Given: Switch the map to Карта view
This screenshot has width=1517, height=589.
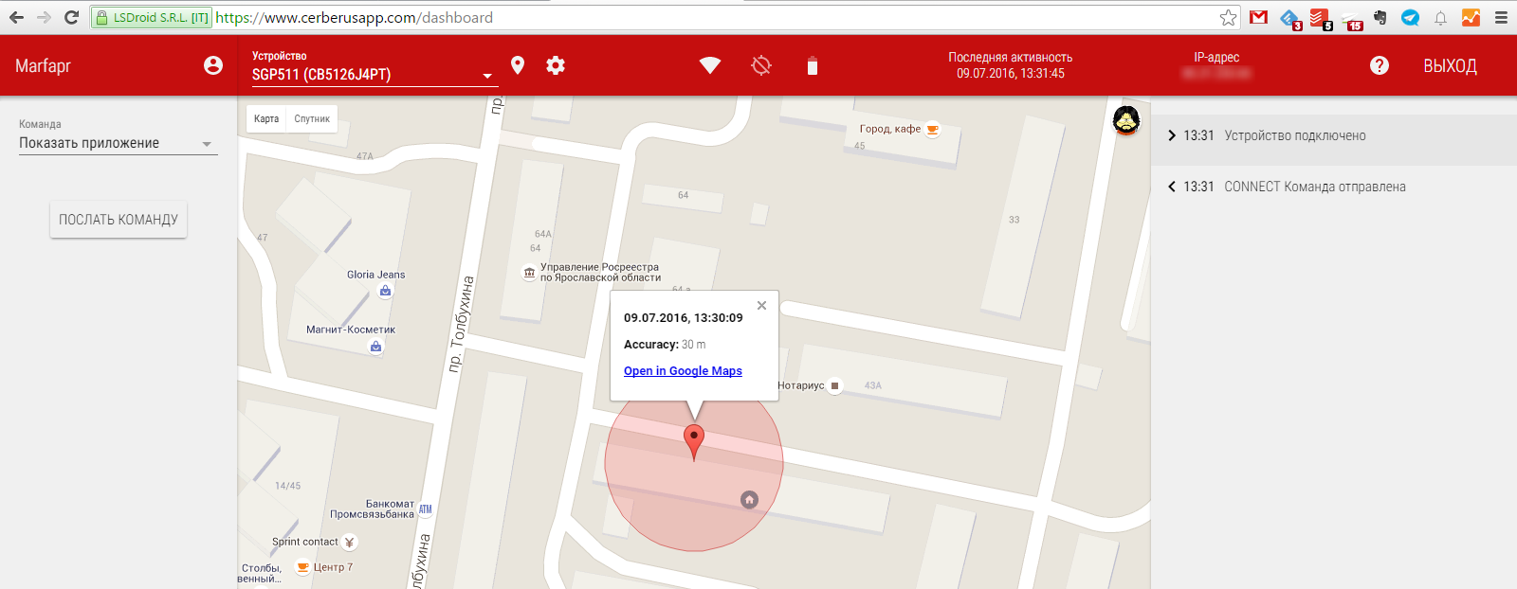Looking at the screenshot, I should pos(266,118).
